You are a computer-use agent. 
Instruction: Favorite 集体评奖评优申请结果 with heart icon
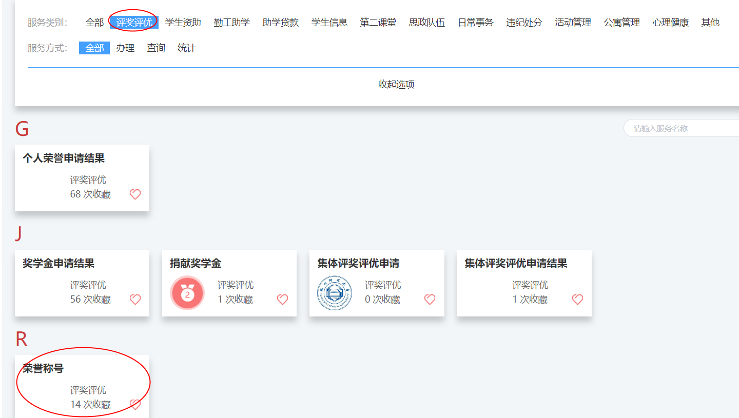pos(577,300)
